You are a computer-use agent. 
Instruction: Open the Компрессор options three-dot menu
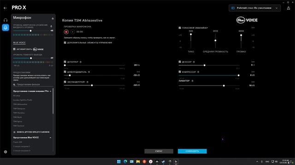click(253, 72)
